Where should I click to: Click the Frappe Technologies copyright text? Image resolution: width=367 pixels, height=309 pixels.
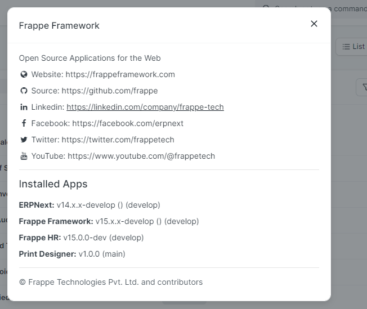click(111, 282)
